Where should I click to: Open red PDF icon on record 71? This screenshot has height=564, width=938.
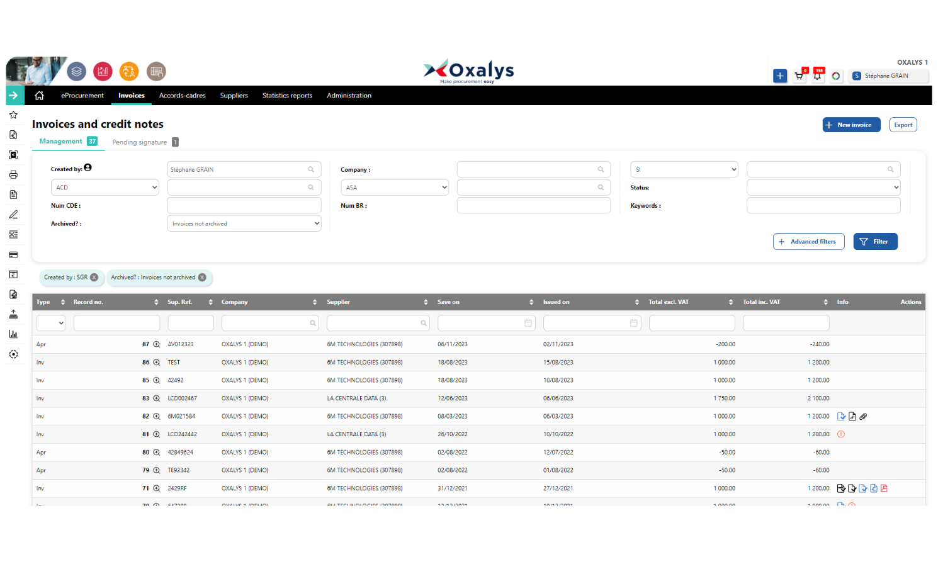click(884, 488)
